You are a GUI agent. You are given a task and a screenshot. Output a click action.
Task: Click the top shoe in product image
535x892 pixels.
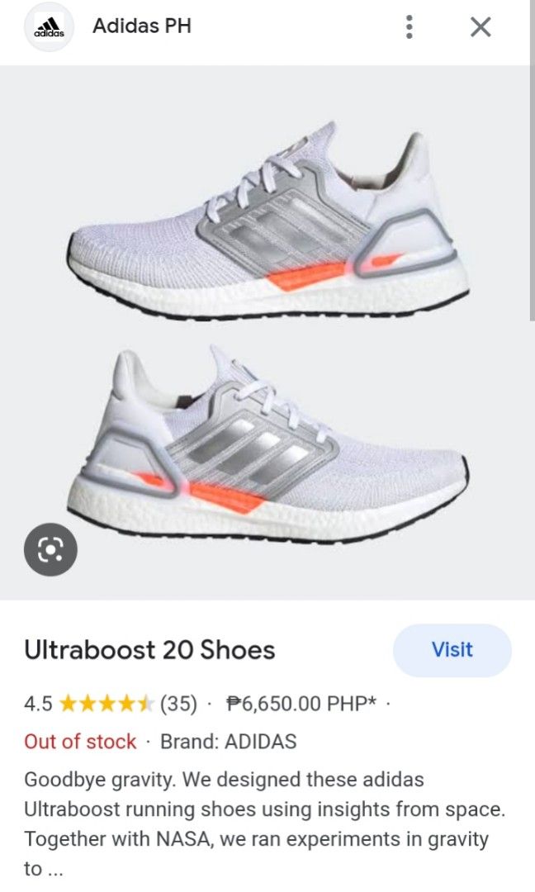pyautogui.click(x=267, y=222)
